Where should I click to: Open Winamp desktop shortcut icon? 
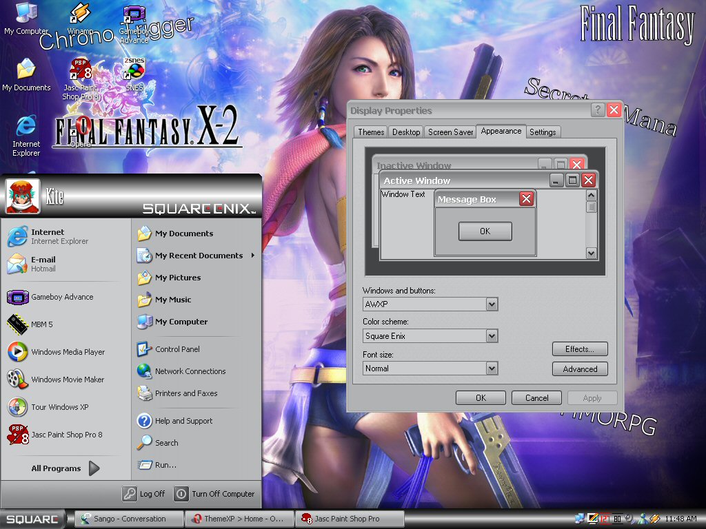click(80, 15)
